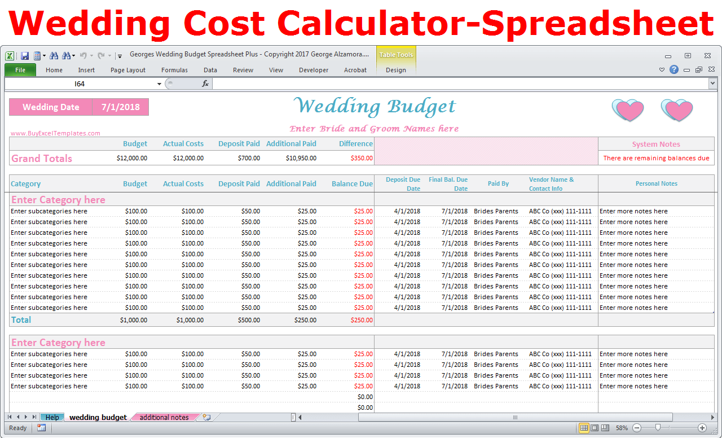The width and height of the screenshot is (722, 438).
Task: Select the Redo icon
Action: pyautogui.click(x=100, y=55)
